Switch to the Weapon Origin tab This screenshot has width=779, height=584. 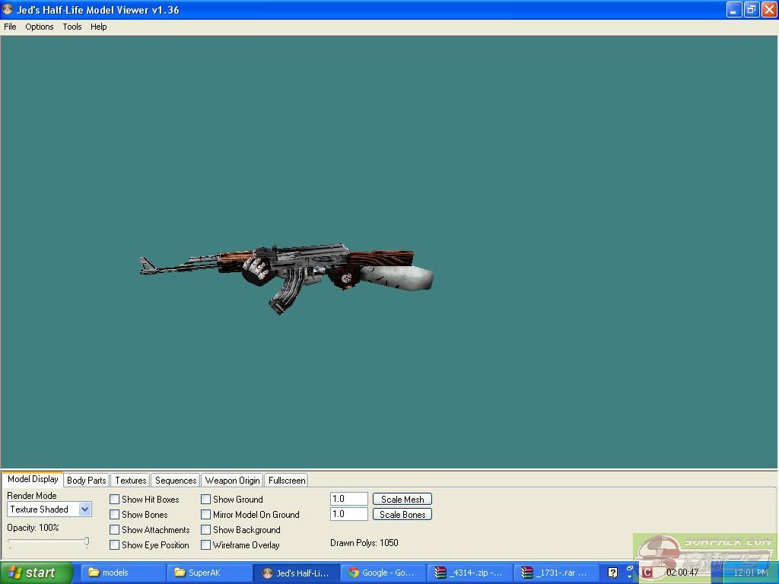click(x=233, y=481)
